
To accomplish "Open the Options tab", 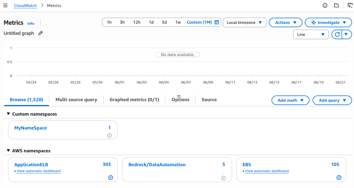I will coord(180,100).
